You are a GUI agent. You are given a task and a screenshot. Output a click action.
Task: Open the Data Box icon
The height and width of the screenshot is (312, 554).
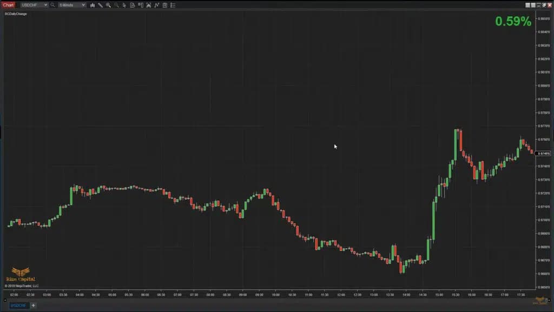[132, 5]
